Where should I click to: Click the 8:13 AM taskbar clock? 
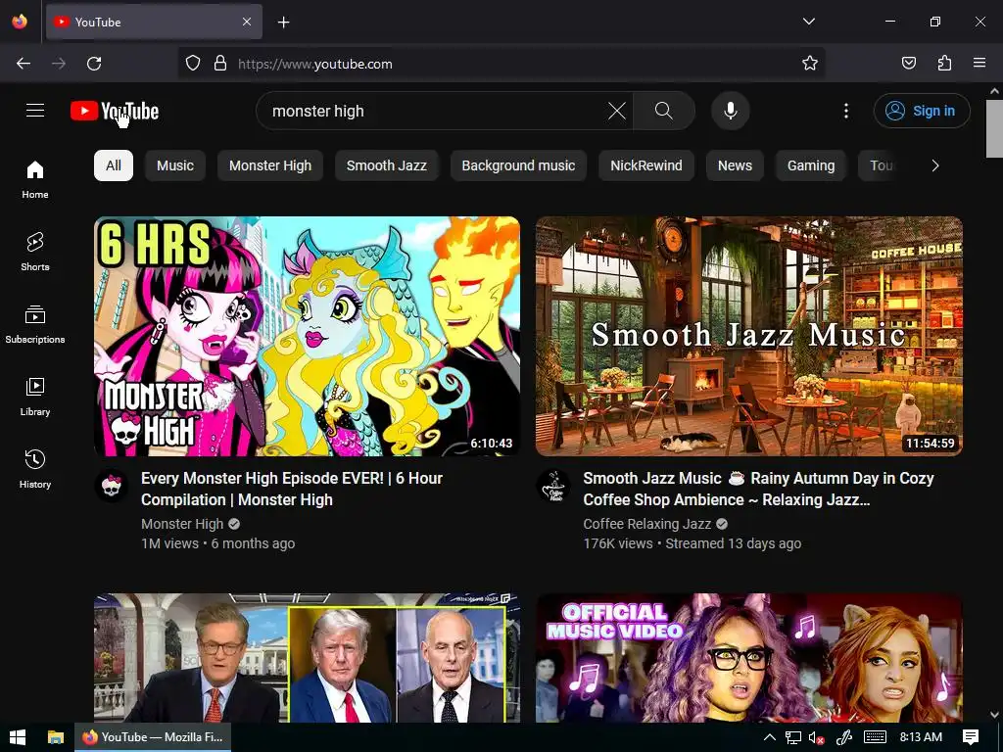coord(921,737)
